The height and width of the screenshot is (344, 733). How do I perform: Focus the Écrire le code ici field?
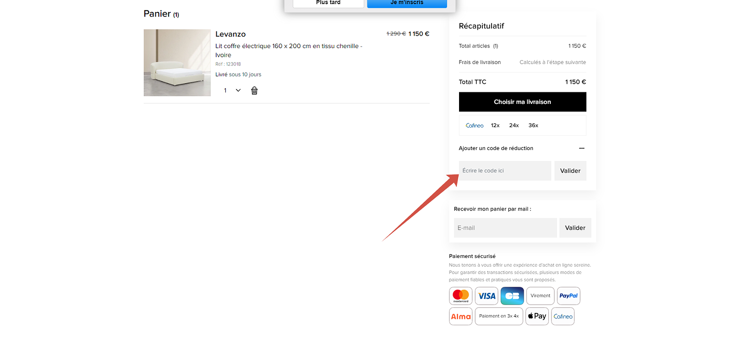point(505,171)
